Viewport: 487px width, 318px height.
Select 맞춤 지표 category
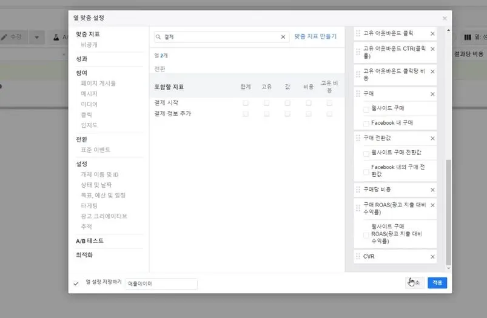[88, 34]
